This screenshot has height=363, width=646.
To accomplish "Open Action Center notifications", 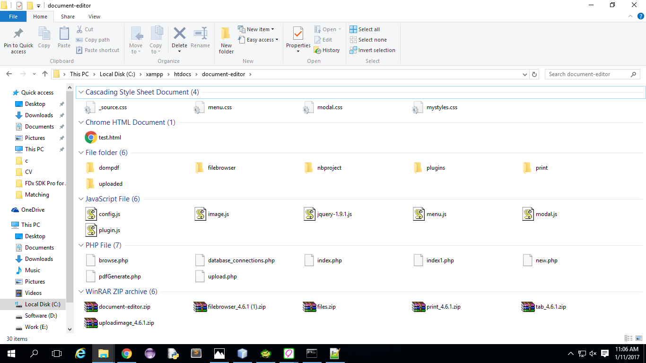I will click(605, 353).
